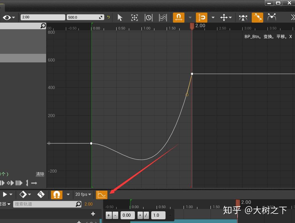The height and width of the screenshot is (223, 295).
Task: Click the 搜索轨道 search field
Action: [x=47, y=204]
